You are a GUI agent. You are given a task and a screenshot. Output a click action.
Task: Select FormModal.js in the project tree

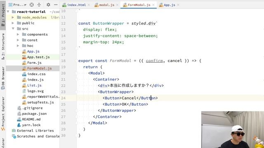tap(40, 68)
